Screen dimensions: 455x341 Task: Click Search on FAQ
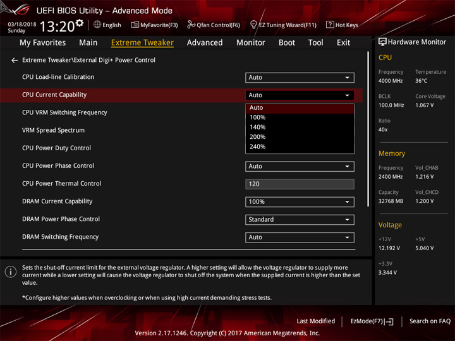click(x=430, y=321)
